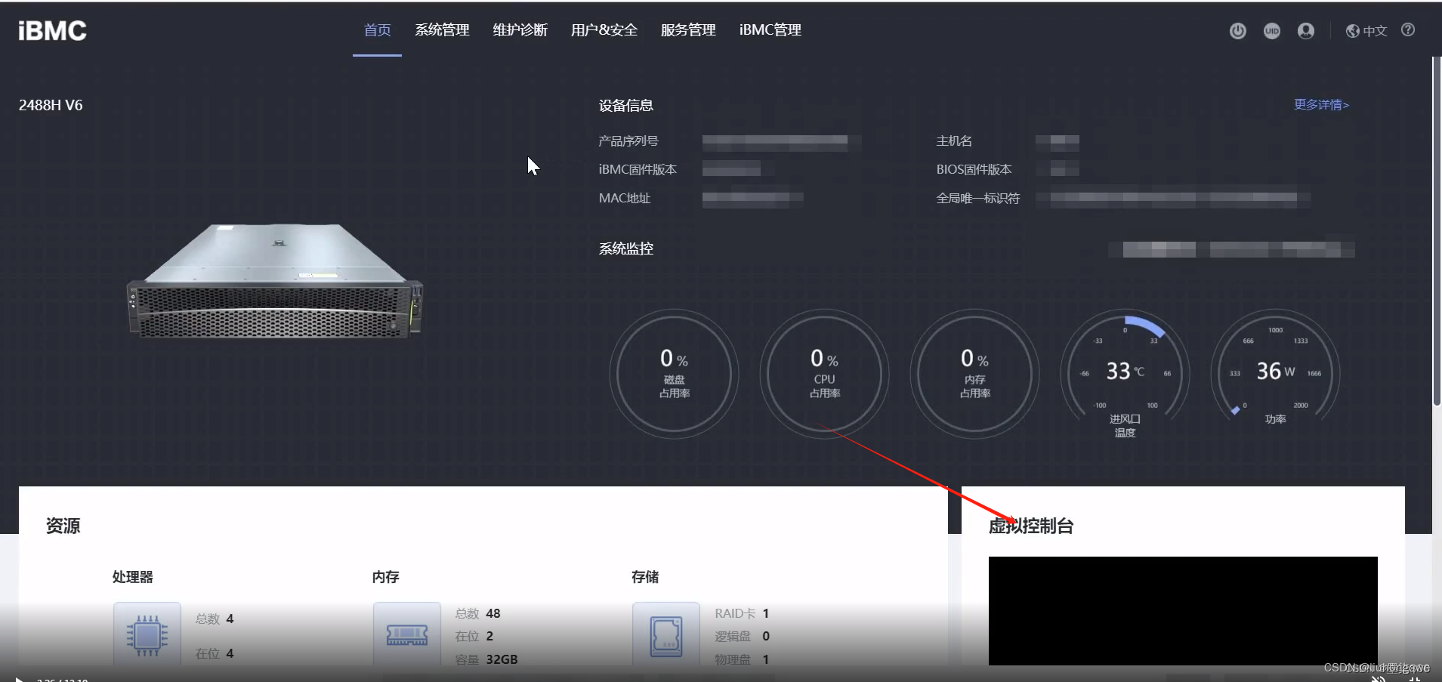Viewport: 1442px width, 682px height.
Task: Open the 中文 language selector
Action: pyautogui.click(x=1366, y=31)
